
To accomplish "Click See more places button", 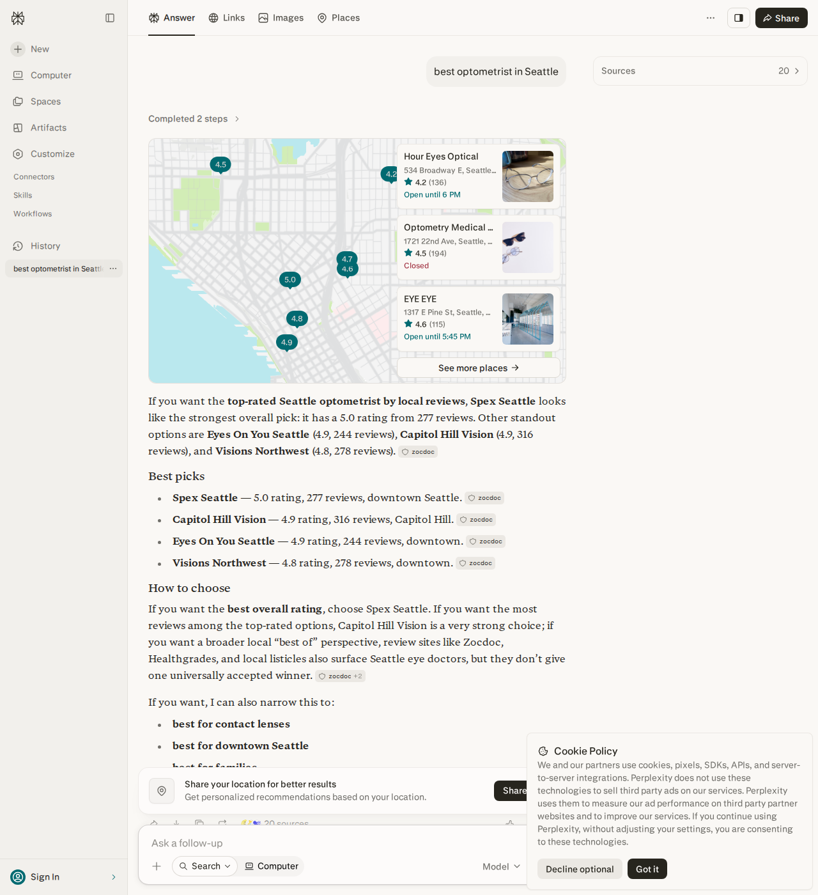I will pos(479,368).
